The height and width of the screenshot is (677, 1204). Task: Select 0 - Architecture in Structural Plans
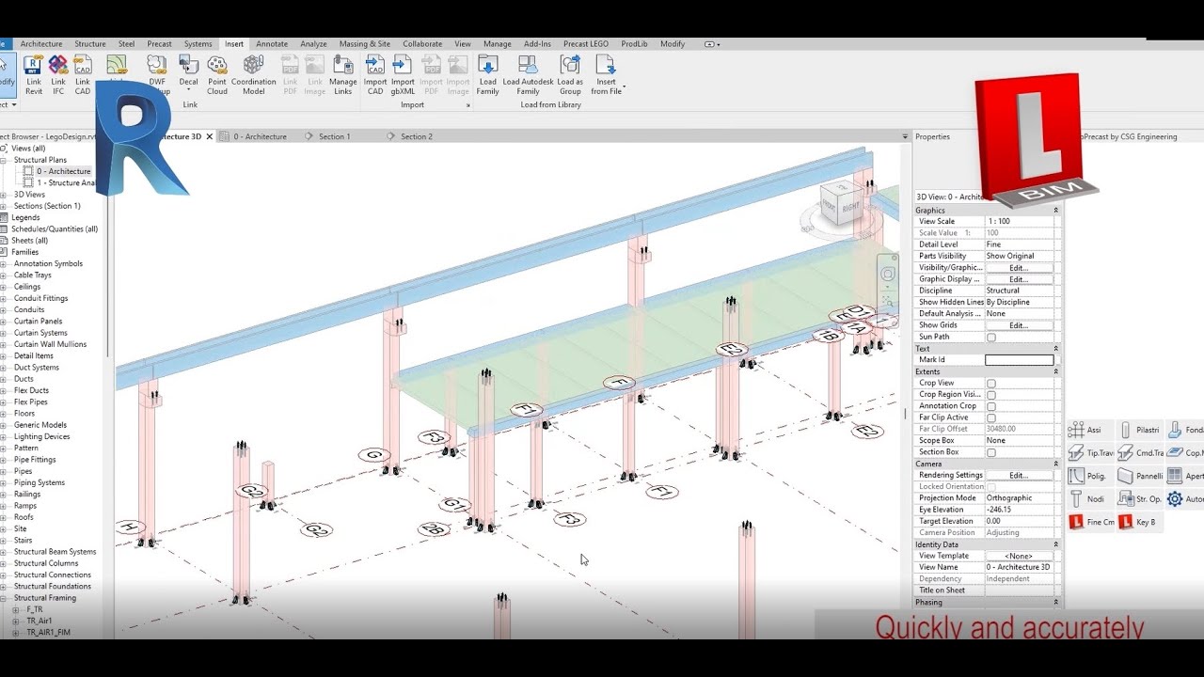[63, 171]
